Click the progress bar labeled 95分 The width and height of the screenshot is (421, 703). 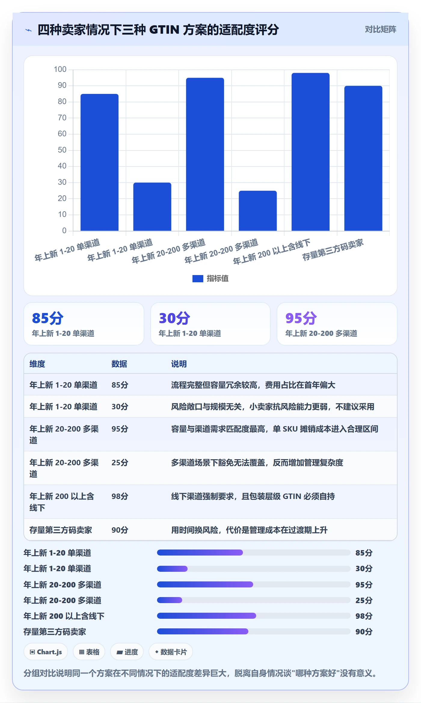coord(254,584)
